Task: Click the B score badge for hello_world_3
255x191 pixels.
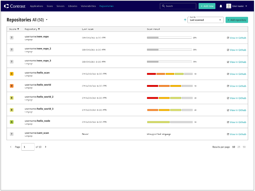Action: 11,110
